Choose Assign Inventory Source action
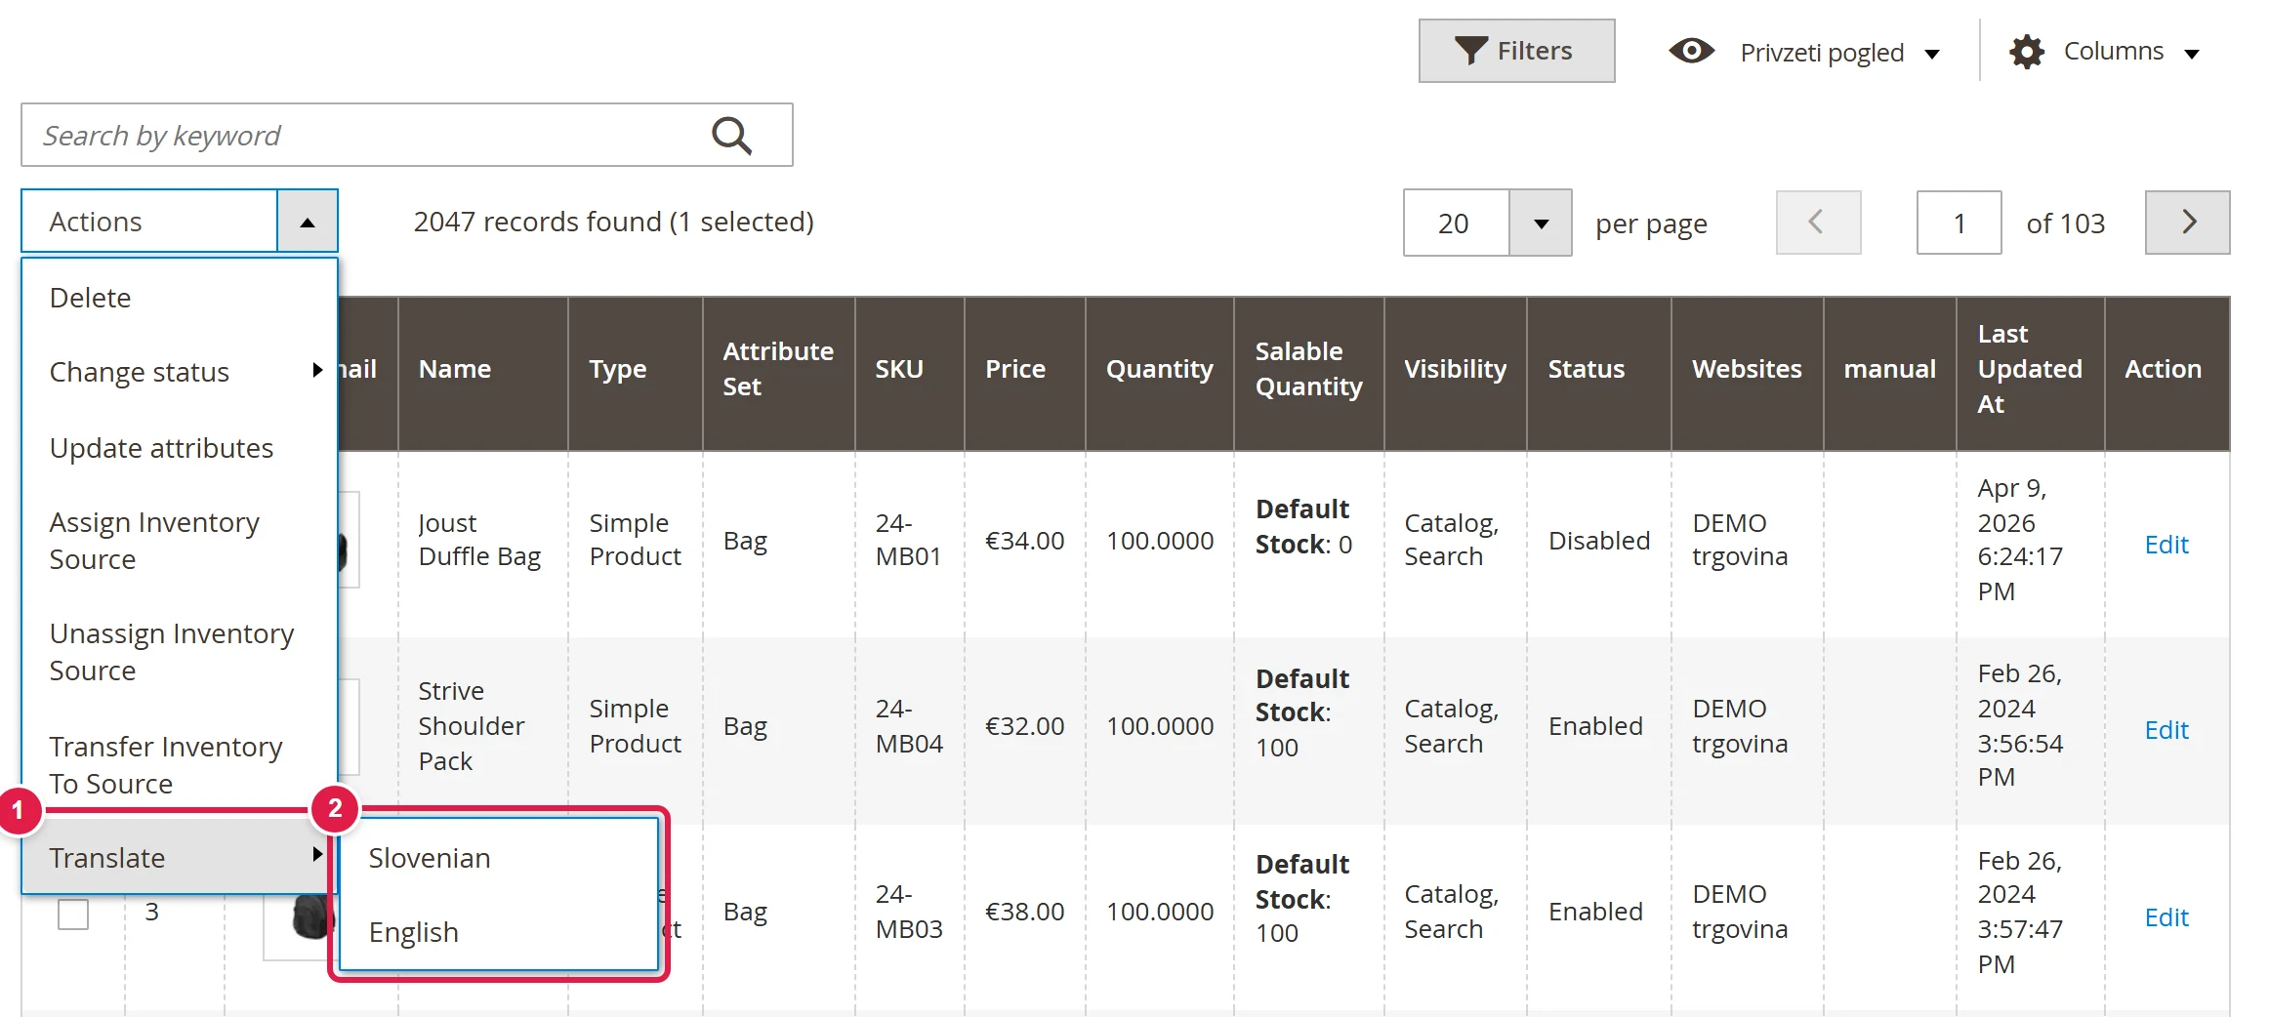Screen dimensions: 2269x1017 pyautogui.click(x=180, y=541)
